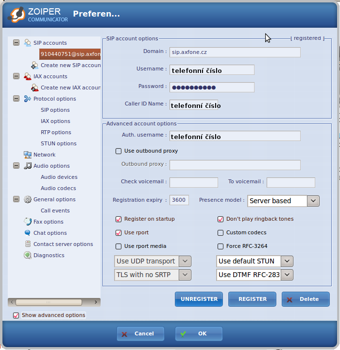Enable Custom codecs checkbox
This screenshot has height=350, width=340.
pyautogui.click(x=221, y=233)
